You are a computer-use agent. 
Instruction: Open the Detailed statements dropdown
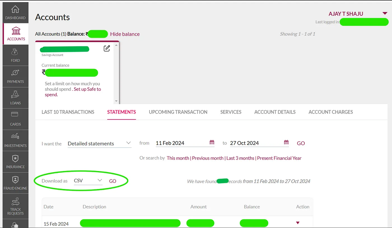click(99, 143)
